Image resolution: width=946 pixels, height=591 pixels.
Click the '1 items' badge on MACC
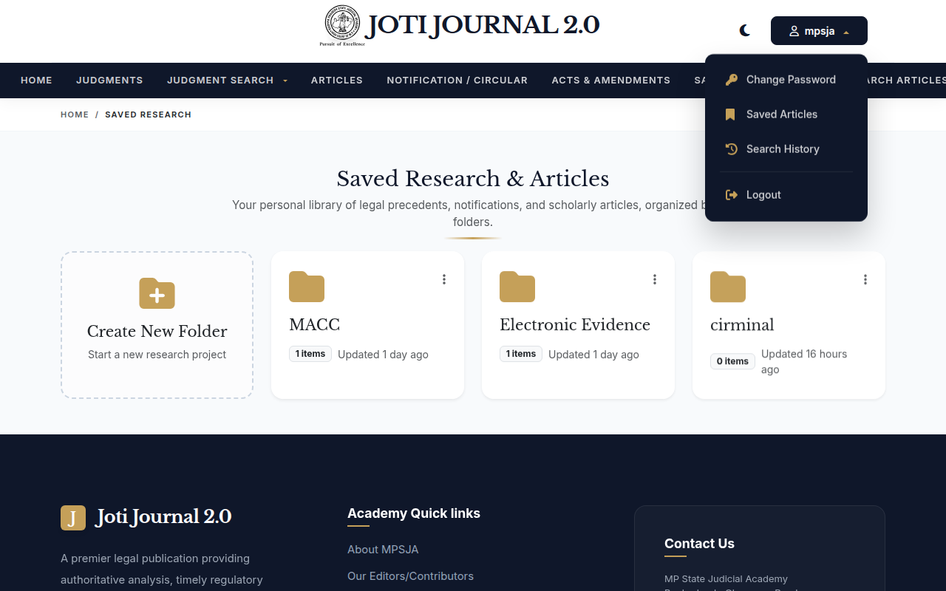(310, 354)
